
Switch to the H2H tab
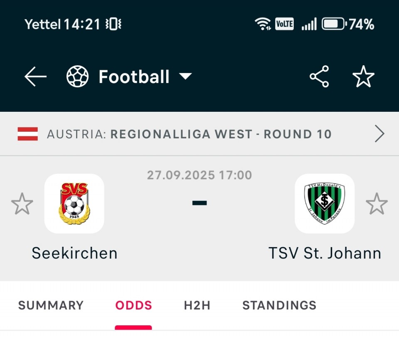[197, 305]
